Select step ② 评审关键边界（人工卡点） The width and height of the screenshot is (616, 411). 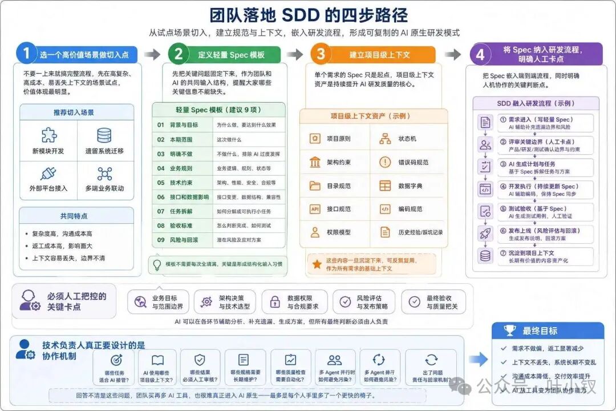pos(545,146)
